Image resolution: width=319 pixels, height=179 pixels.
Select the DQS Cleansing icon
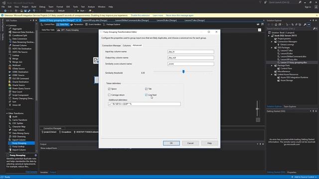click(x=10, y=136)
